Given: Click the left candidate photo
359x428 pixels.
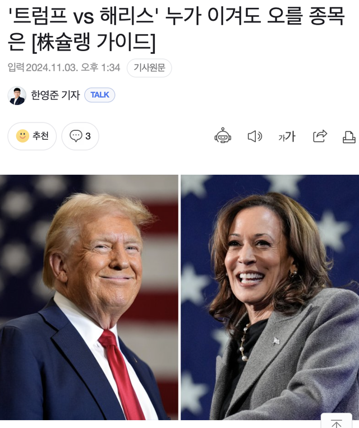Looking at the screenshot, I should 89,297.
